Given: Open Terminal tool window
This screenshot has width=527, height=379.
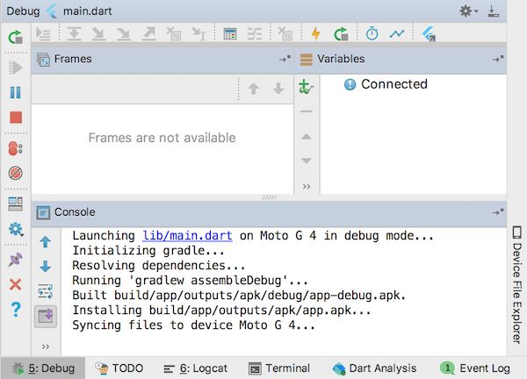Looking at the screenshot, I should [279, 368].
